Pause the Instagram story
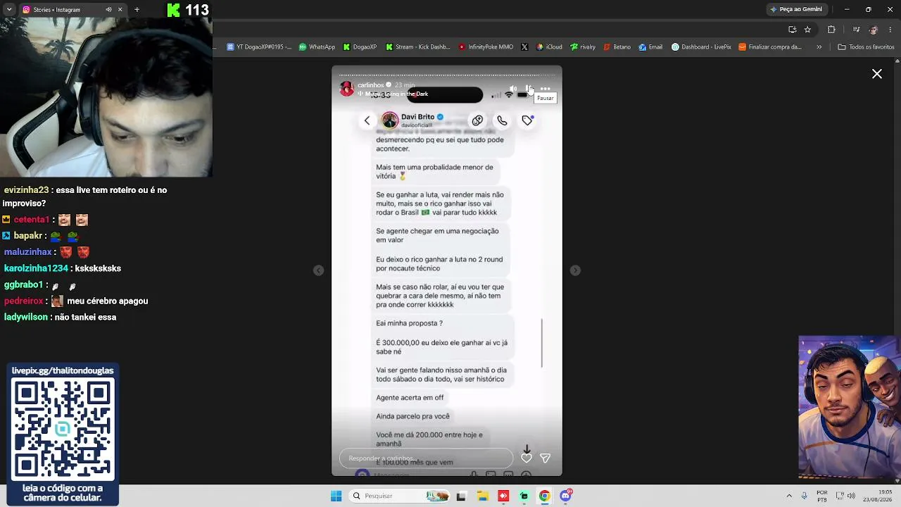The image size is (901, 507). 529,89
